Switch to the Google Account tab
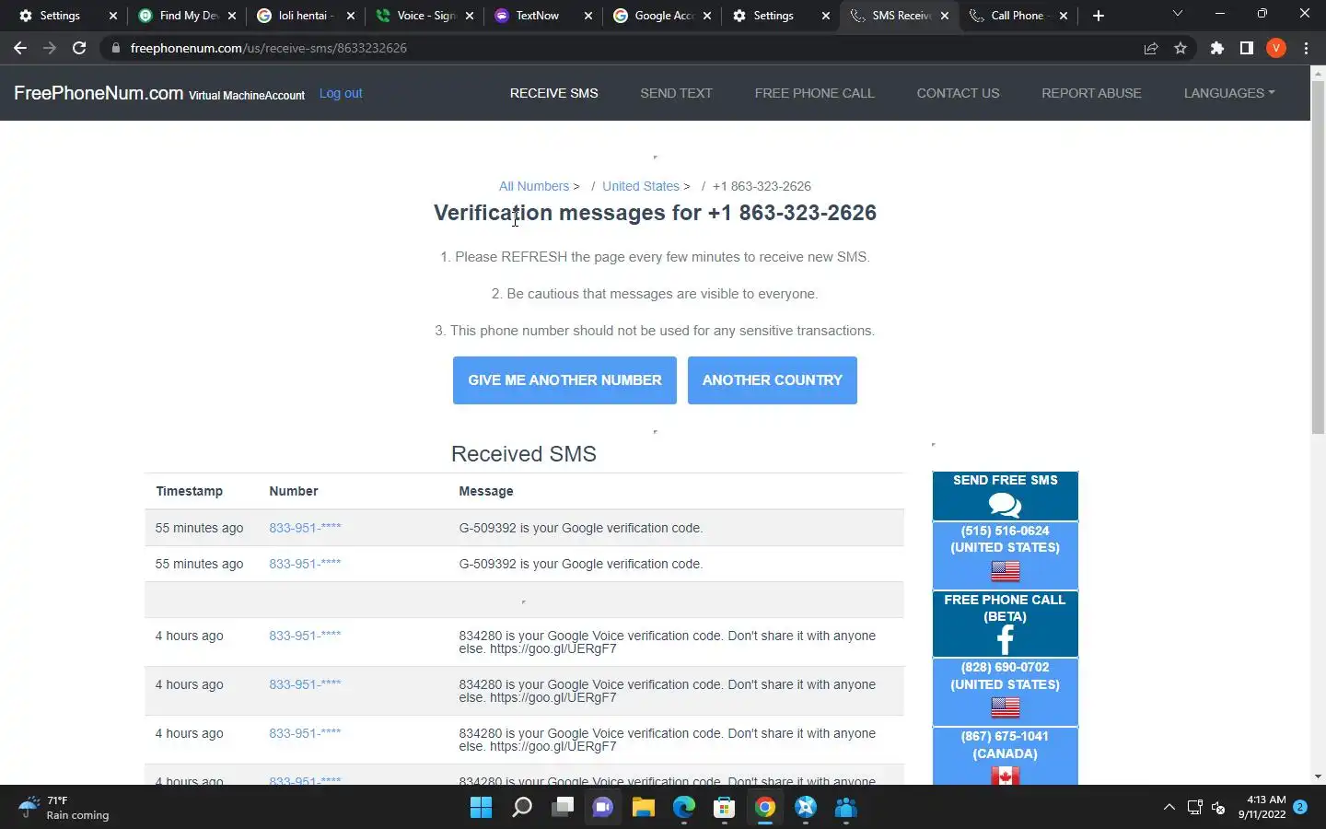 pos(663,16)
